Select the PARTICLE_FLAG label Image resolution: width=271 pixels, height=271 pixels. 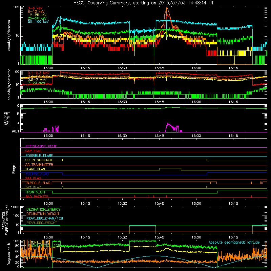(38, 183)
